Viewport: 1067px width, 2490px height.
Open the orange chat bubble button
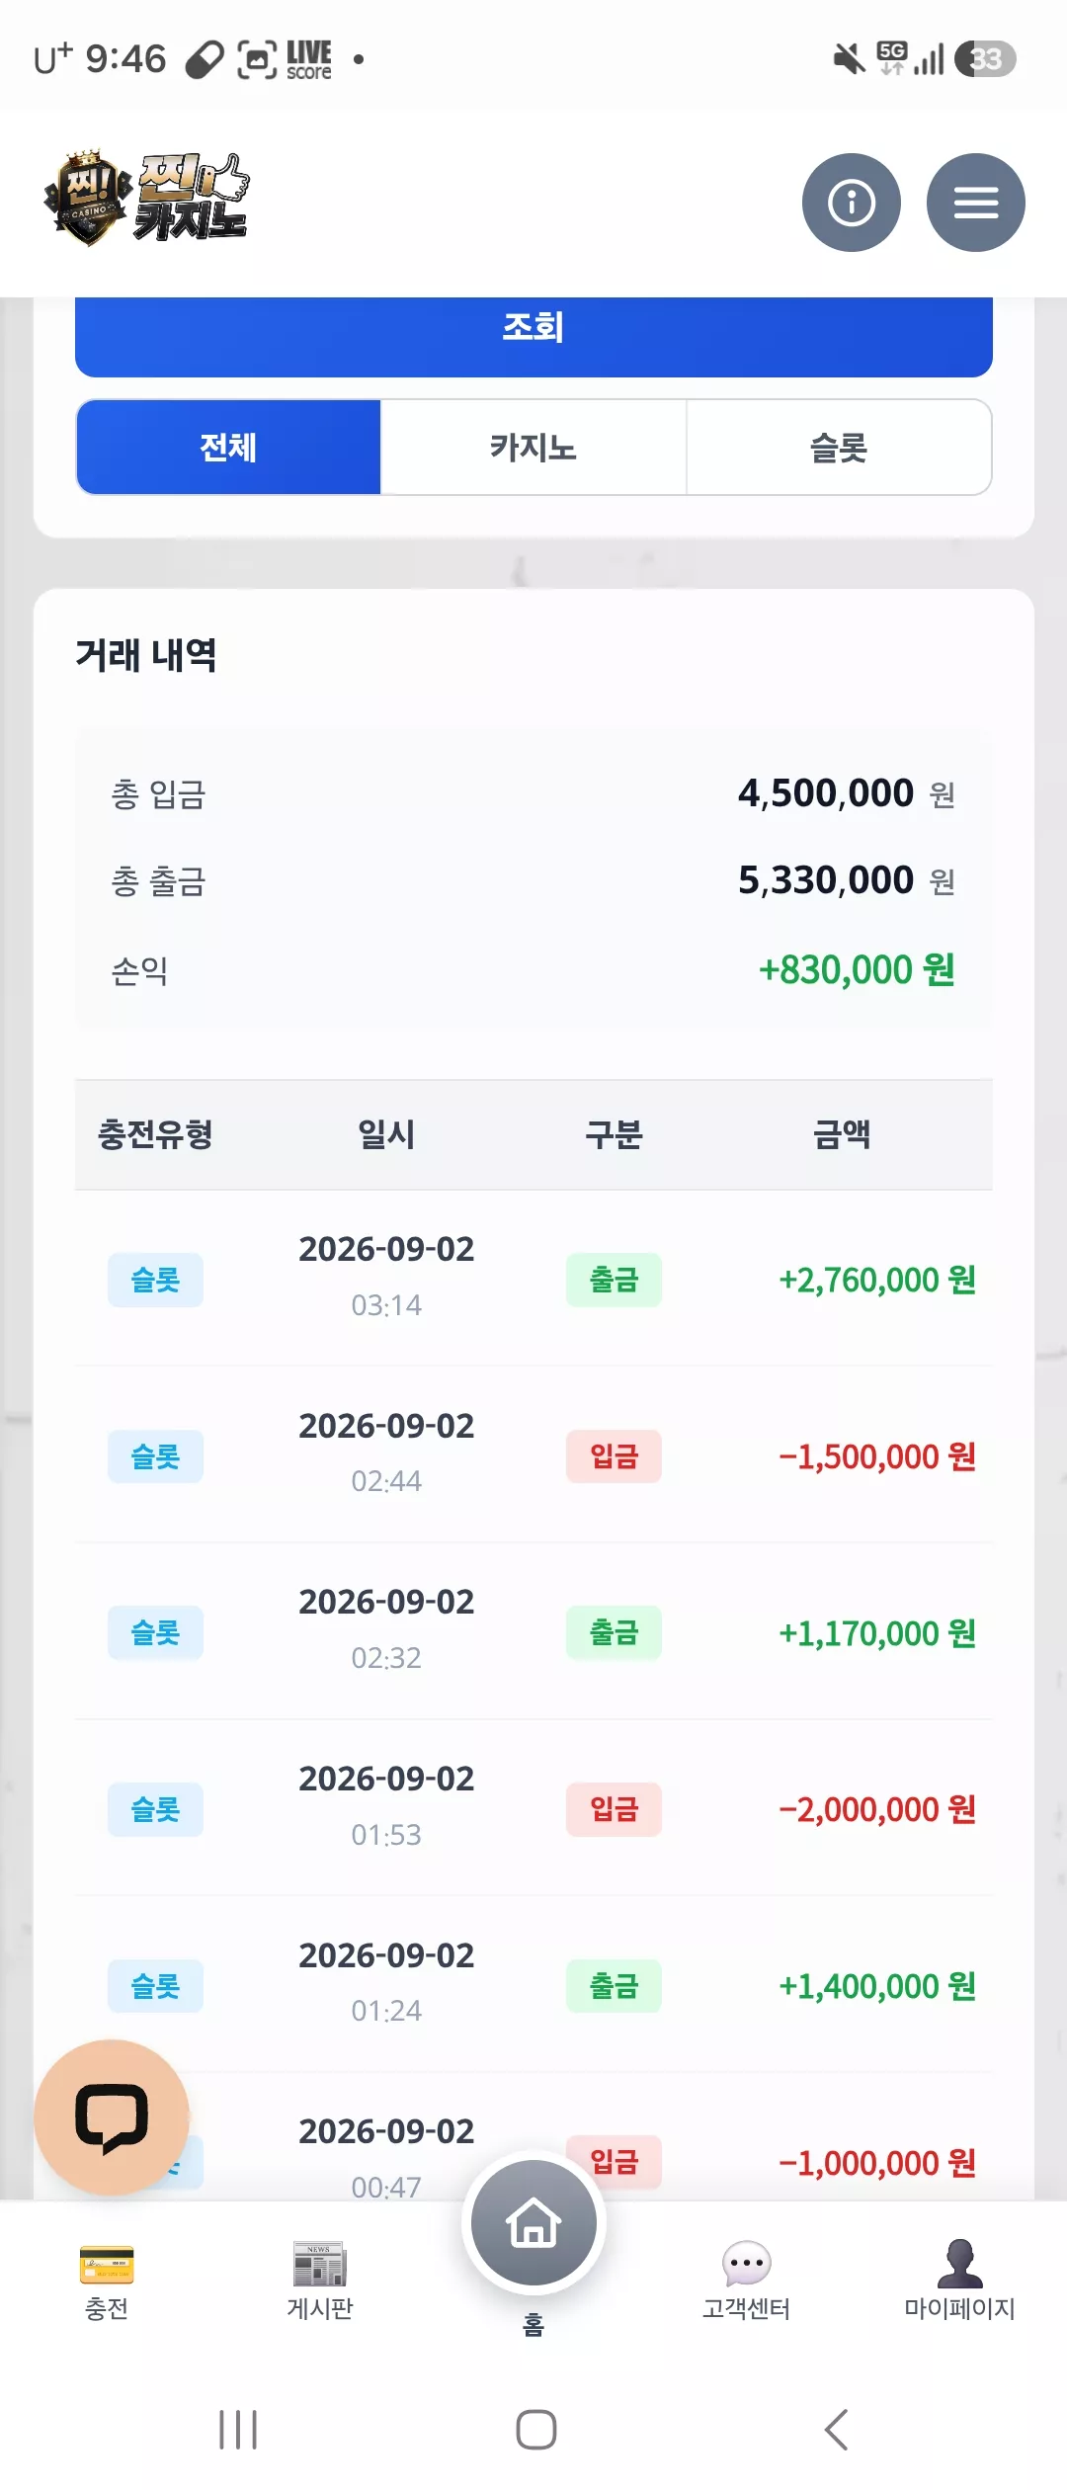(112, 2116)
